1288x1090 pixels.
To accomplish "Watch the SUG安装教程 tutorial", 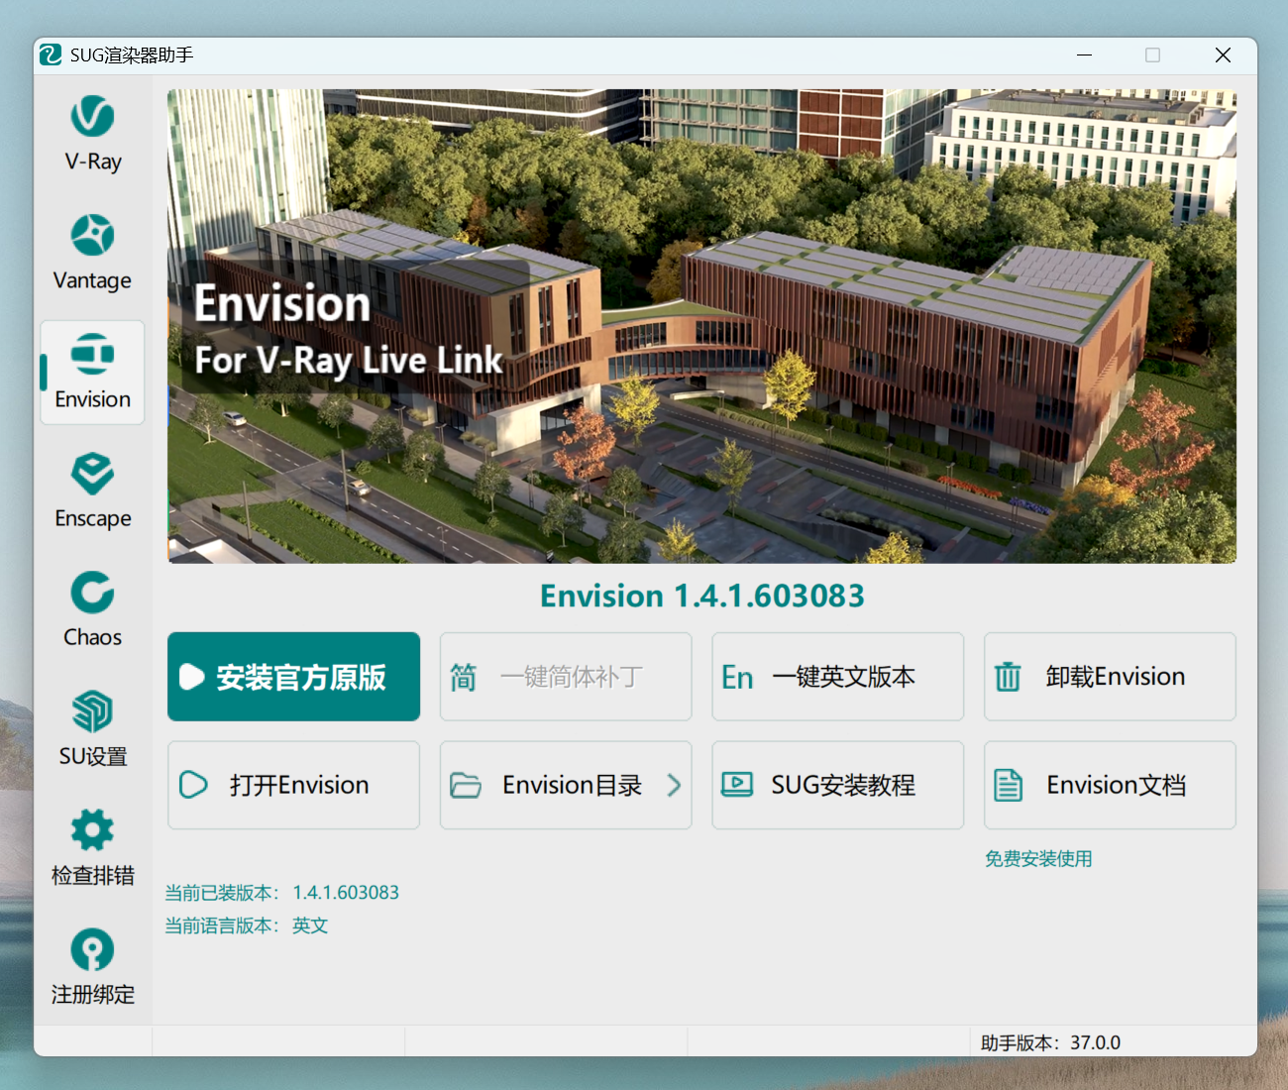I will coord(837,785).
